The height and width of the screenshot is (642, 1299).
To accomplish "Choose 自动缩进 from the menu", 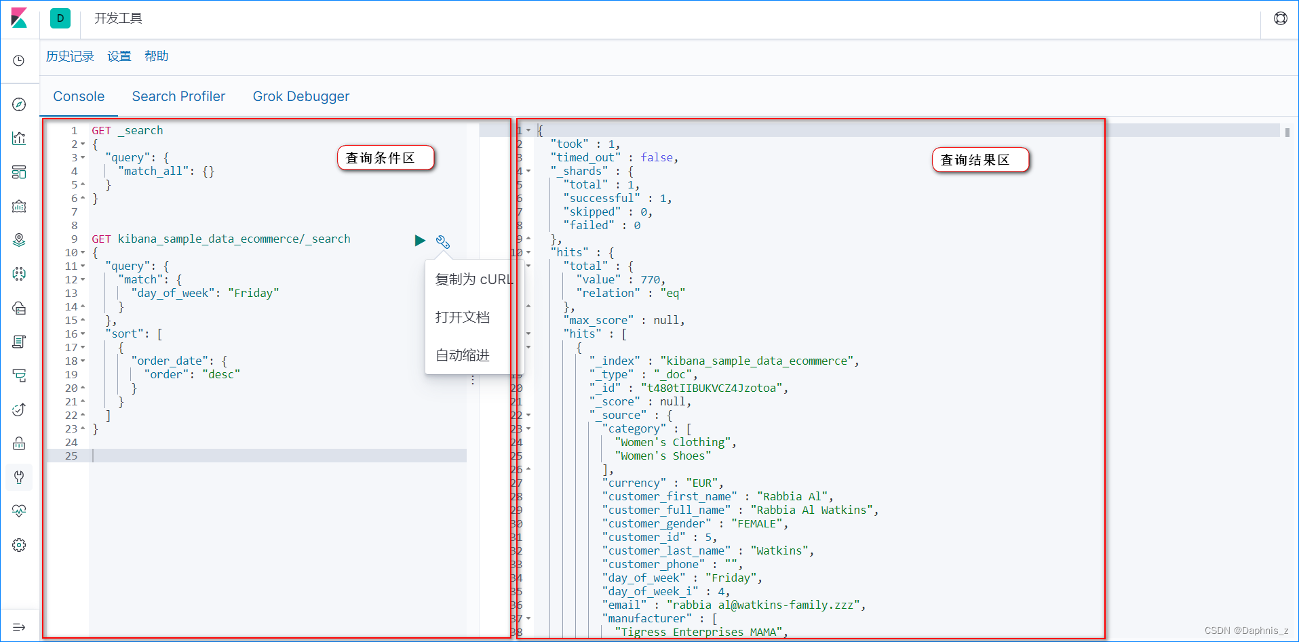I will click(x=463, y=355).
